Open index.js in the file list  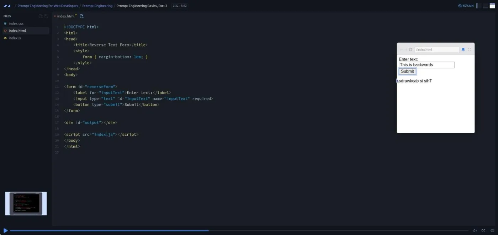coord(26,38)
